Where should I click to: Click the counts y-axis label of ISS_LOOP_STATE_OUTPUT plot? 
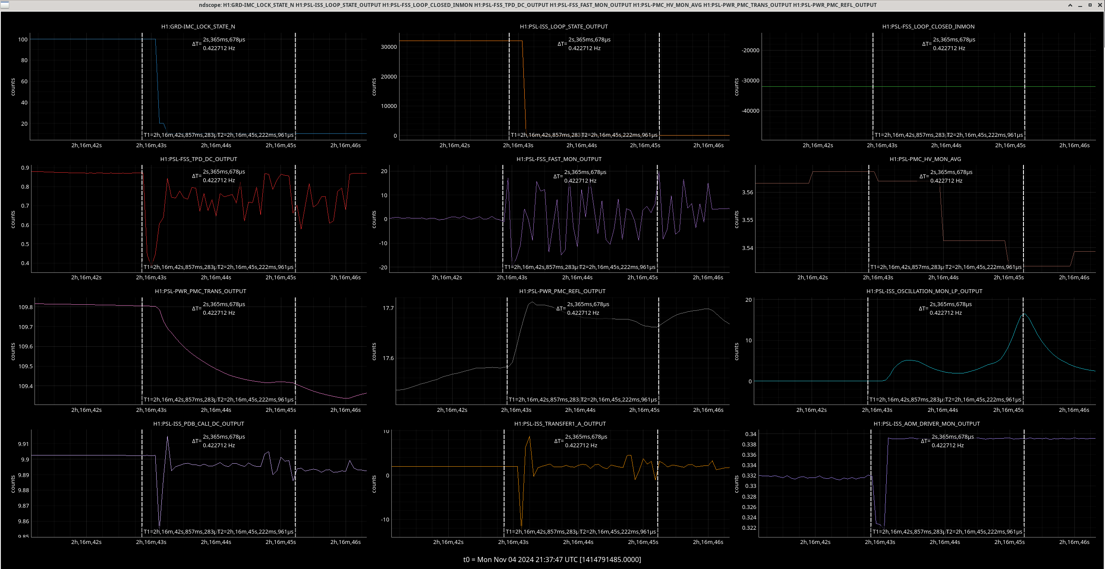(374, 87)
